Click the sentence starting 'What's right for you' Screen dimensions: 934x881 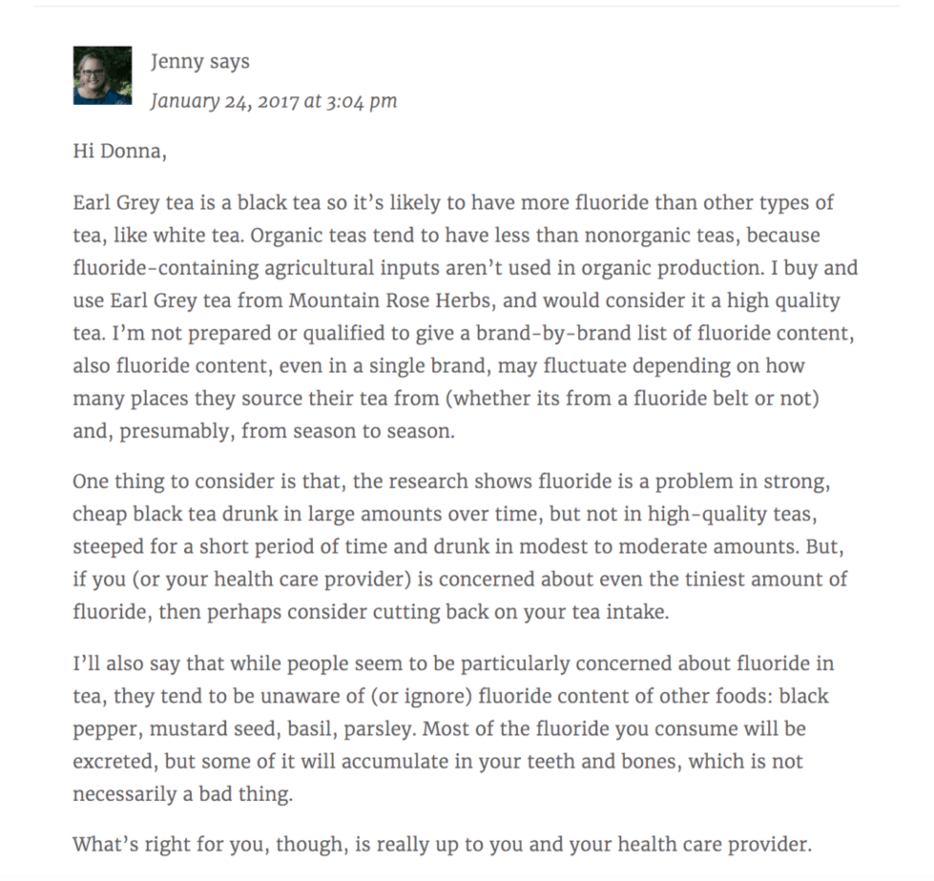(x=442, y=844)
